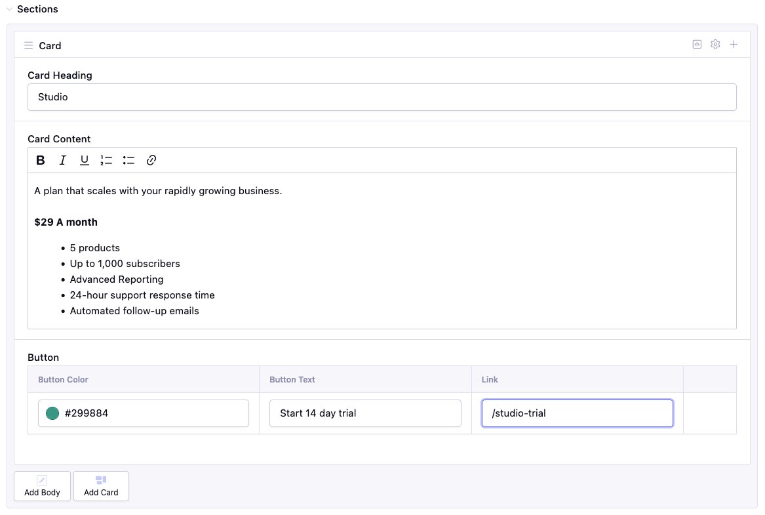Apply underline formatting in the editor

coord(84,159)
